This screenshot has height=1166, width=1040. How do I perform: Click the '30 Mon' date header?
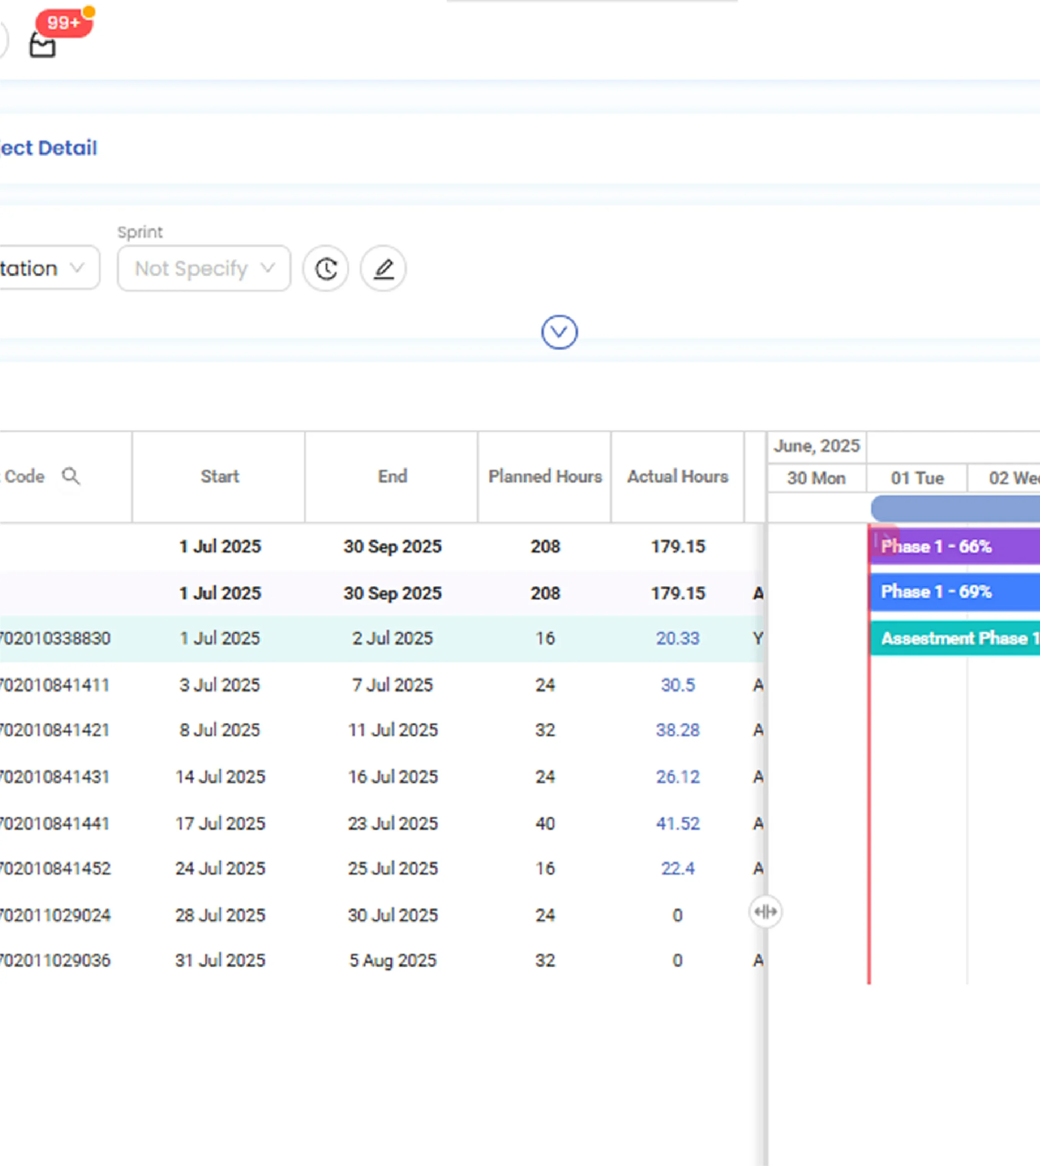coord(817,478)
